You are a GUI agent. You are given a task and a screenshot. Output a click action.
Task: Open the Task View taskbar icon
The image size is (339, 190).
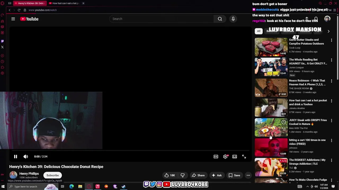63,187
